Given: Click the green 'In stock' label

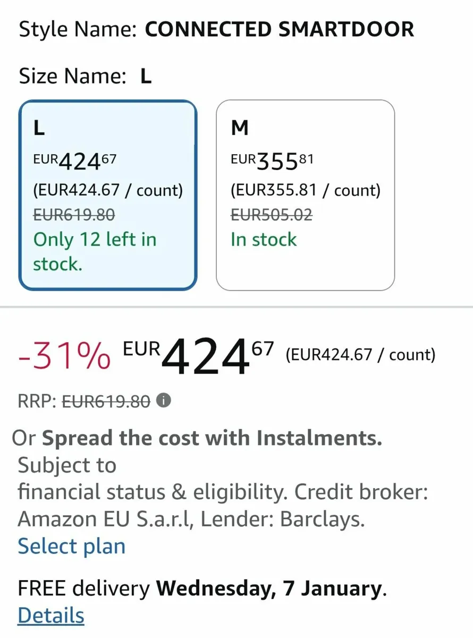Looking at the screenshot, I should (x=264, y=239).
